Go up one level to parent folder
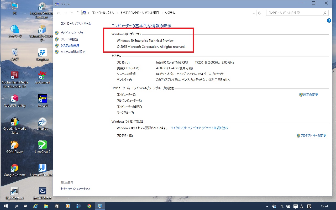This screenshot has width=336, height=210. tap(78, 13)
